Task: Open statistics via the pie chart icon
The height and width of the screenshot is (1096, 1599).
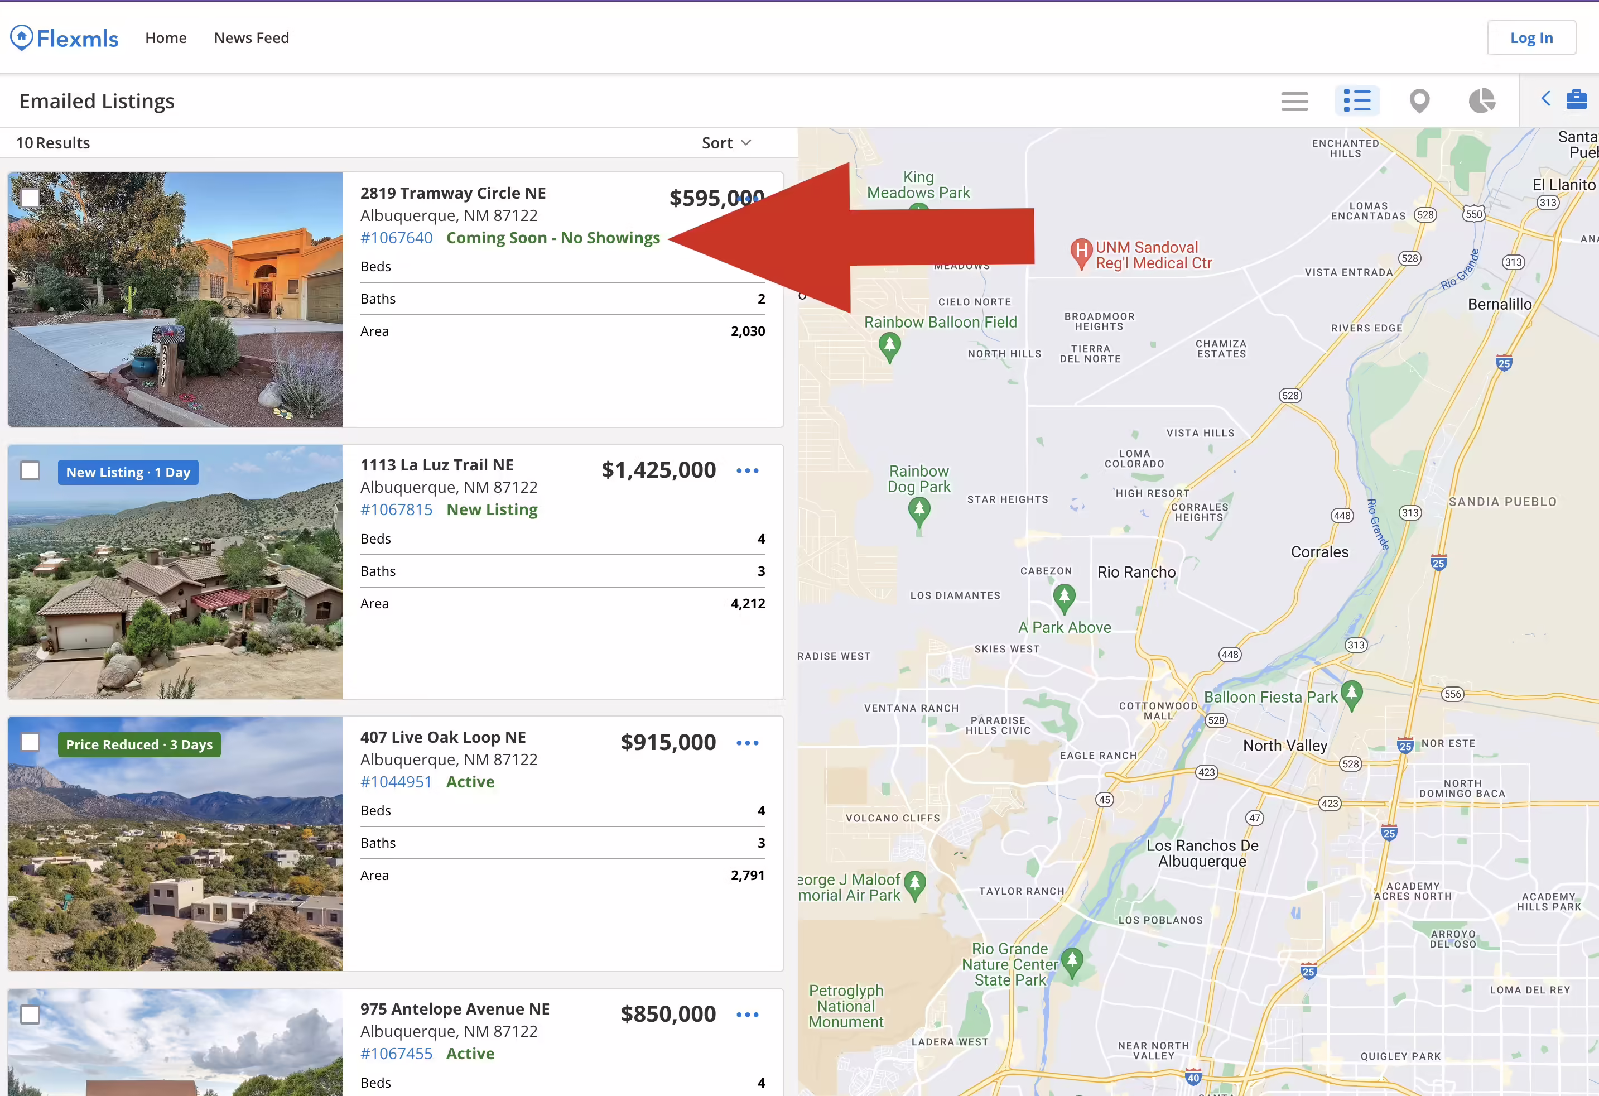Action: [x=1483, y=100]
